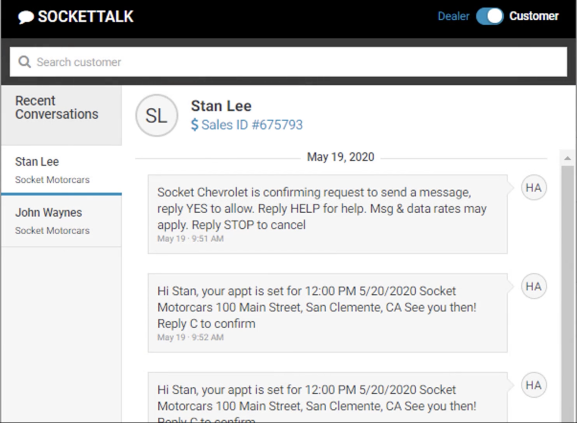Viewport: 577px width, 423px height.
Task: Select the Socket Chevrolet confirmation message
Action: pyautogui.click(x=327, y=214)
